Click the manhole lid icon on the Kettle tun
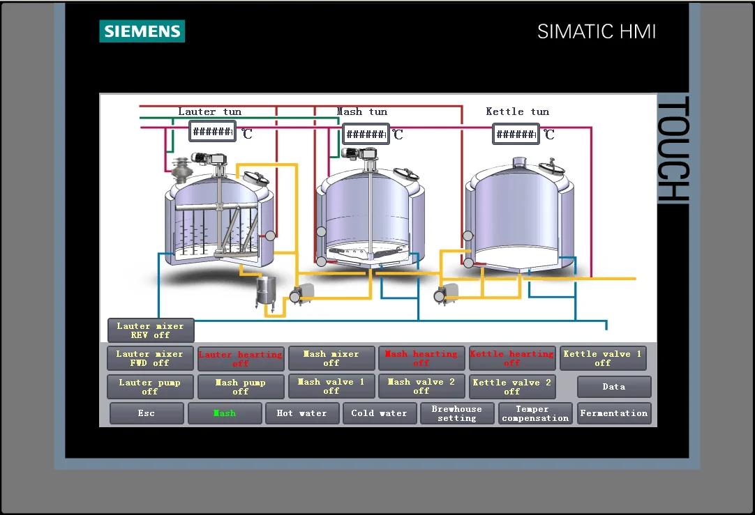This screenshot has height=515, width=755. tap(552, 168)
